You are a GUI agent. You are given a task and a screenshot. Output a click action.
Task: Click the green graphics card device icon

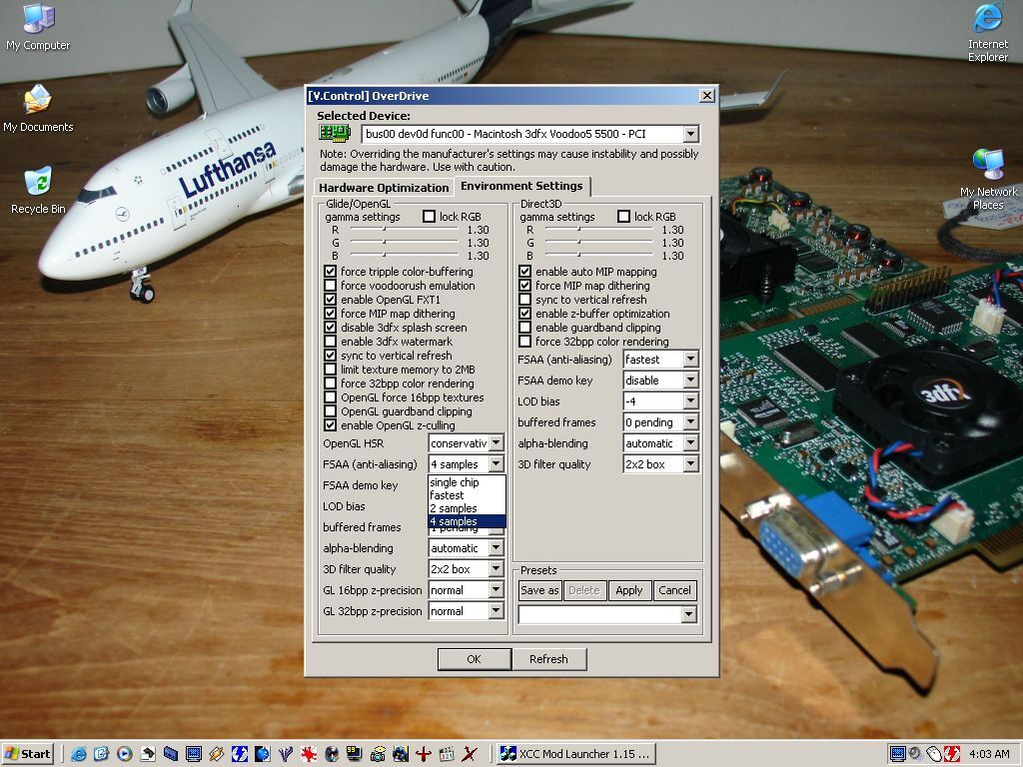(335, 133)
